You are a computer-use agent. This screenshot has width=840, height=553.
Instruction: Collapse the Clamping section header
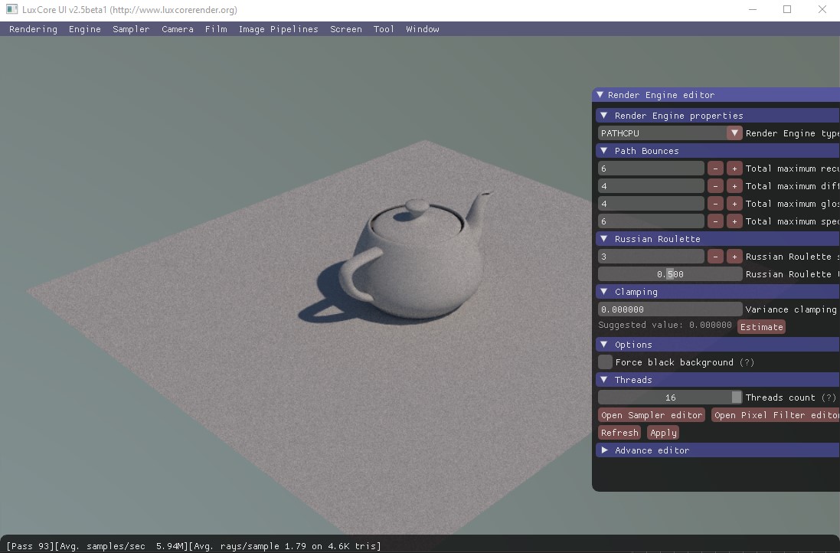604,292
